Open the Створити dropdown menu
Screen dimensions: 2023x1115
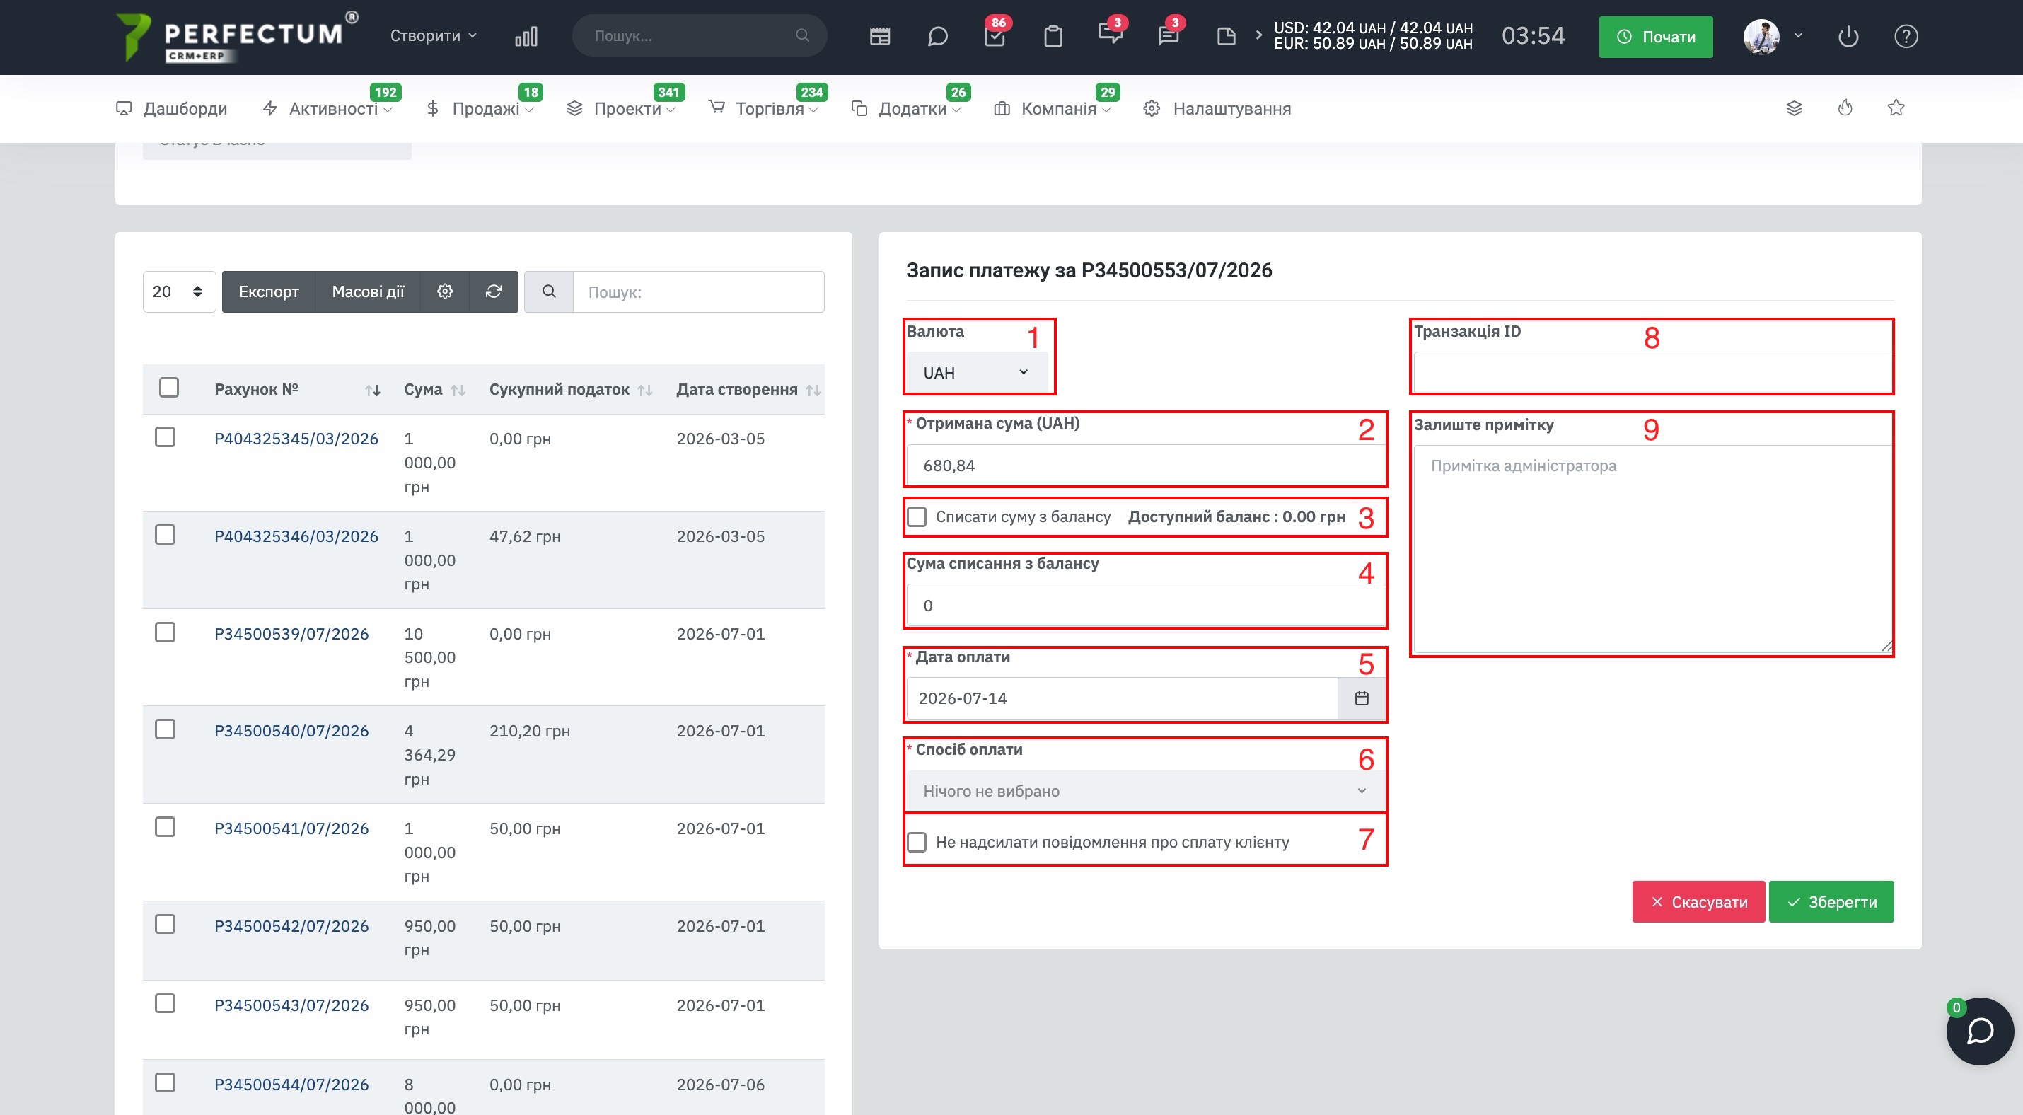[433, 35]
